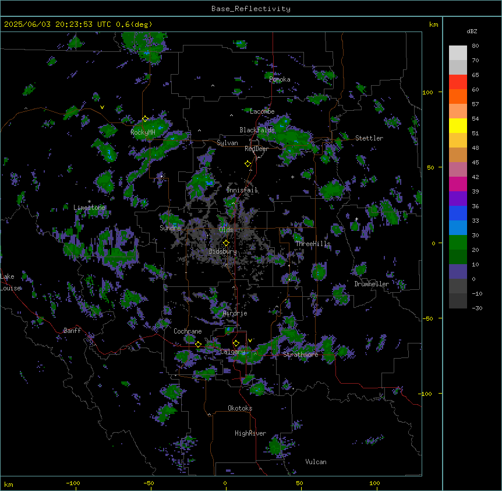Click the km unit label at bottom left
This screenshot has height=491, width=502.
pyautogui.click(x=9, y=484)
